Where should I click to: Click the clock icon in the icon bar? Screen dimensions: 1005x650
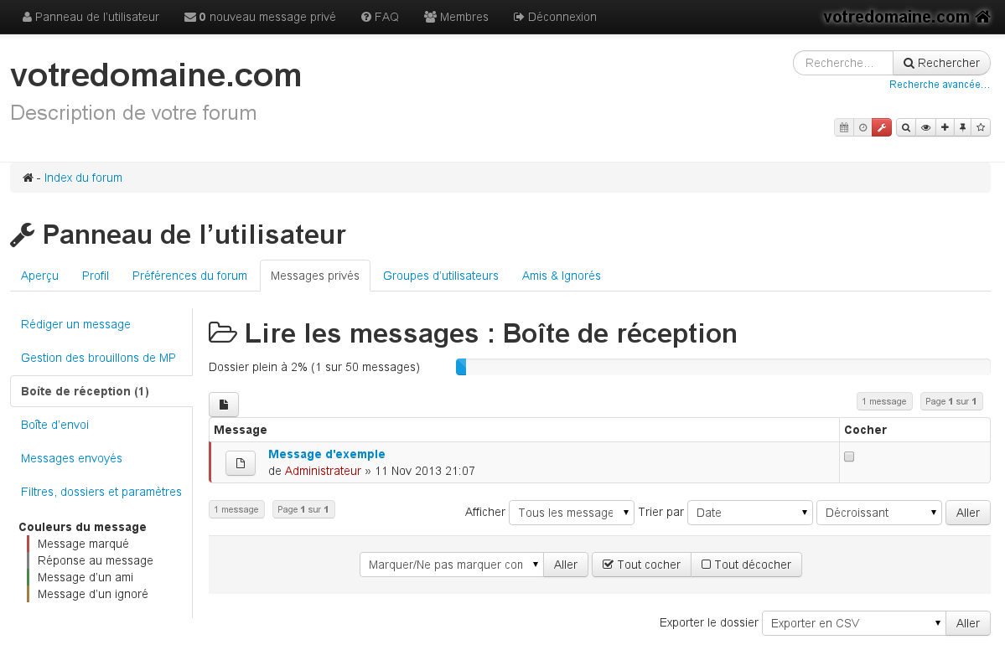[x=863, y=127]
